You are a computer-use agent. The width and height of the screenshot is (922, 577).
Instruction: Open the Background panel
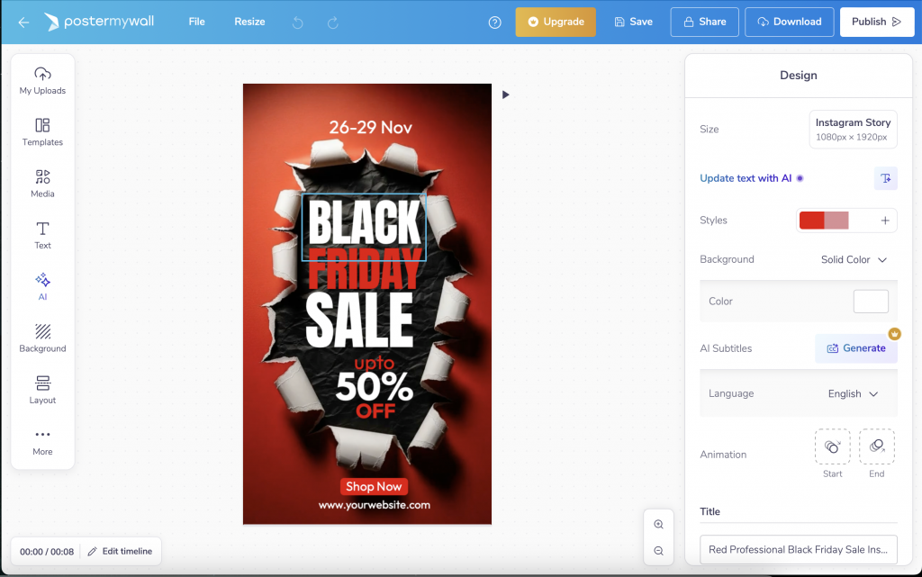point(41,338)
